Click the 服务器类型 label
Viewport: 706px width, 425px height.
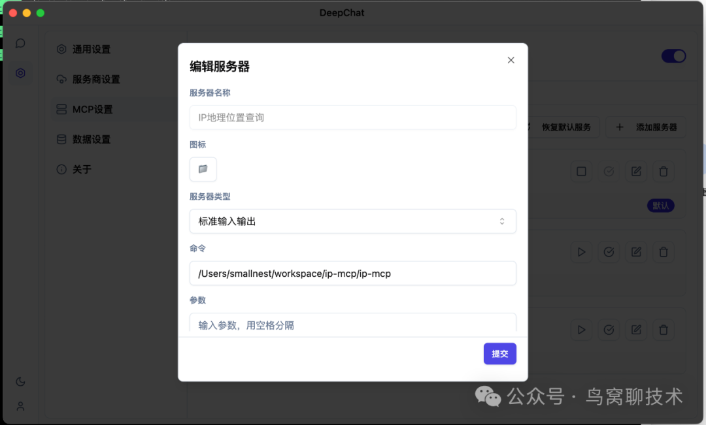pos(210,197)
